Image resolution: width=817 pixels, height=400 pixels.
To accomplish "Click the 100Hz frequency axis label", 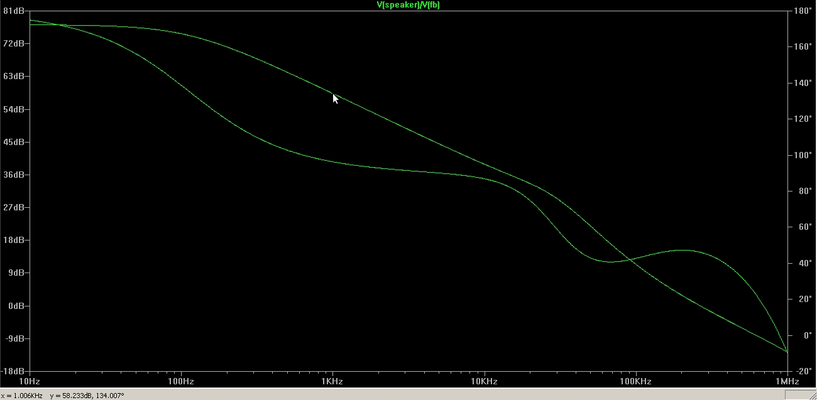I will tap(181, 382).
